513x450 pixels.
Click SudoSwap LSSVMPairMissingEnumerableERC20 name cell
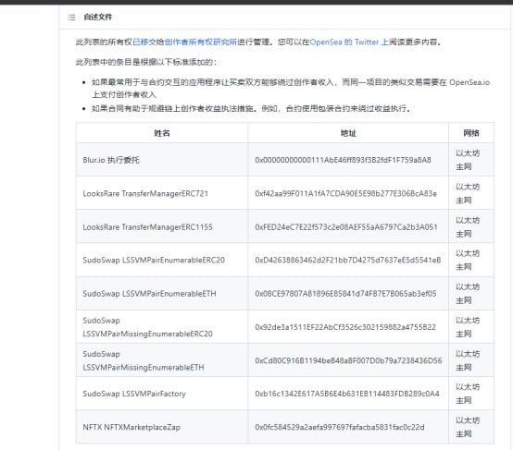162,327
